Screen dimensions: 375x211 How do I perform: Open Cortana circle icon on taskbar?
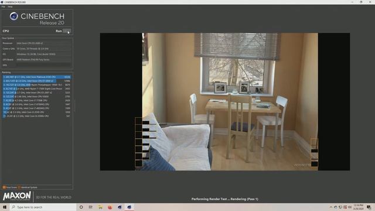(x=81, y=207)
